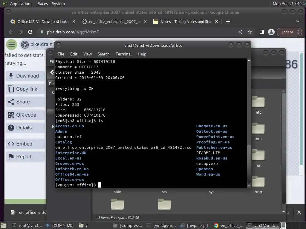Click the pixeldrain Share button
This screenshot has height=229, width=306.
(25, 102)
